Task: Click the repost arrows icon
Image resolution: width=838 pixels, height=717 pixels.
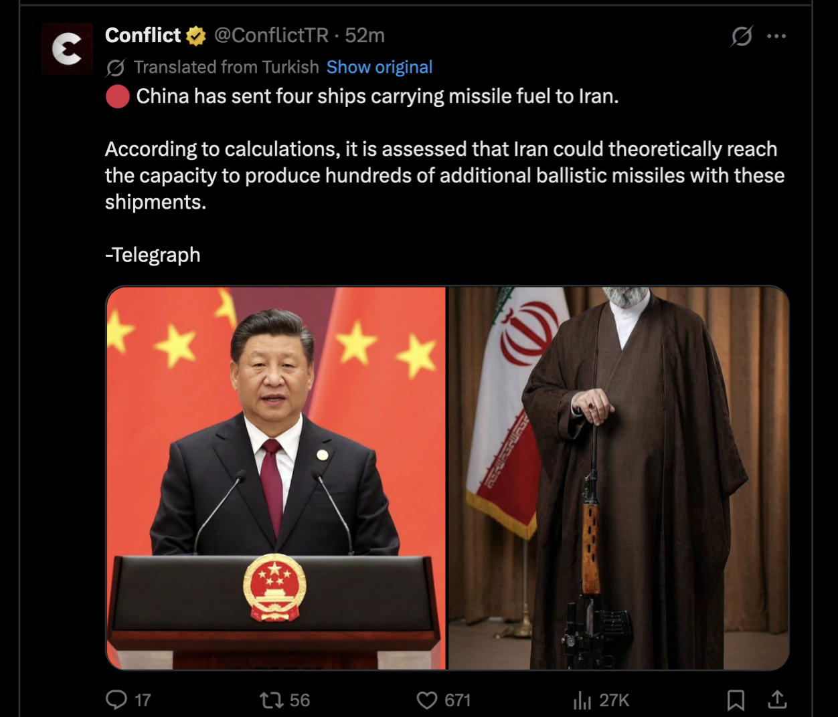Action: (271, 700)
